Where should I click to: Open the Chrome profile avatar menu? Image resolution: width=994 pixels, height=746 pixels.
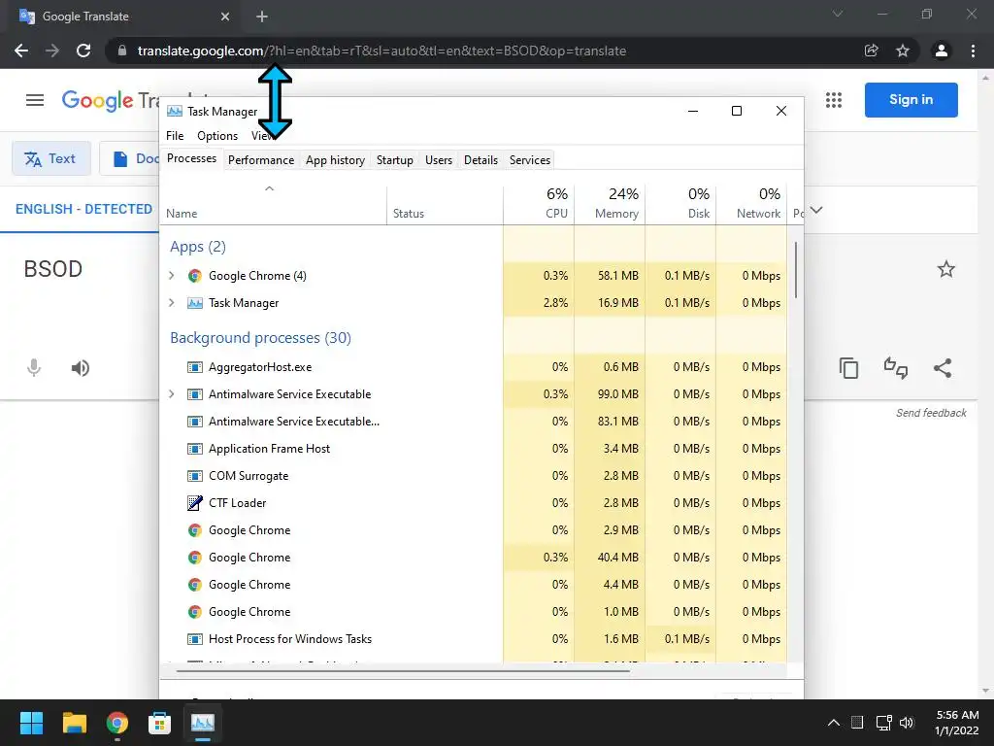(x=942, y=51)
